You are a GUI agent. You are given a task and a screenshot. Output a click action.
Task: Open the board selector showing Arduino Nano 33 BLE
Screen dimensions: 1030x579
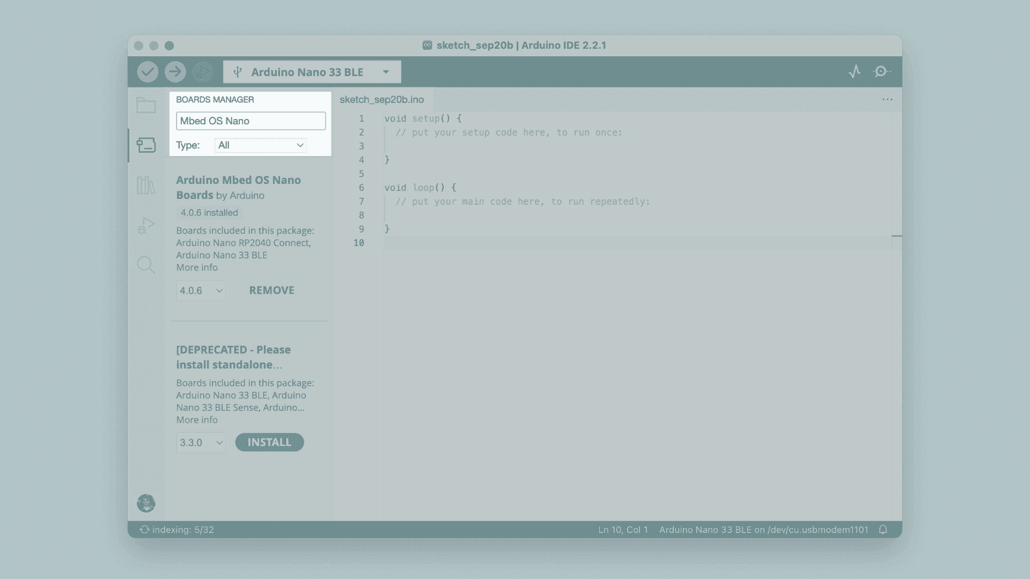pos(312,71)
